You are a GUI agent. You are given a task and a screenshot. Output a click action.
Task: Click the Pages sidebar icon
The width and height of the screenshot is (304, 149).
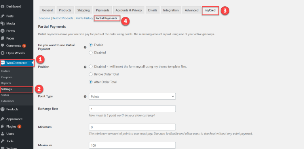[x=3, y=38]
